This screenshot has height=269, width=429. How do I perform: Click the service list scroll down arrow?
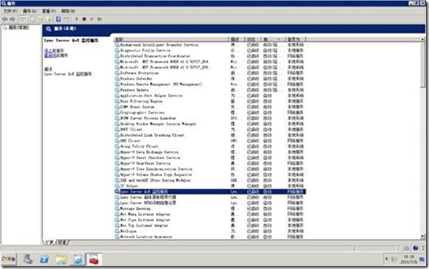422,236
